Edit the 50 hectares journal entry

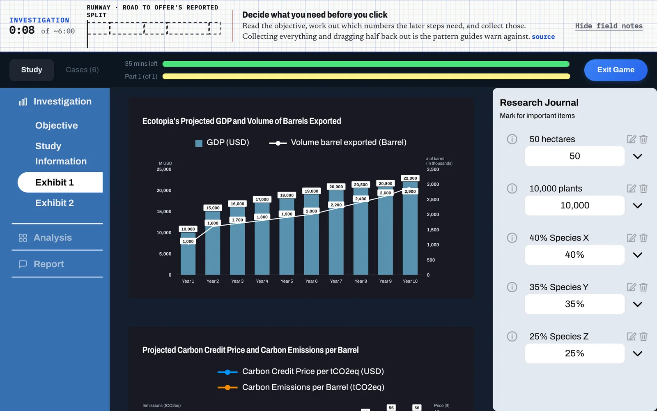pos(632,139)
